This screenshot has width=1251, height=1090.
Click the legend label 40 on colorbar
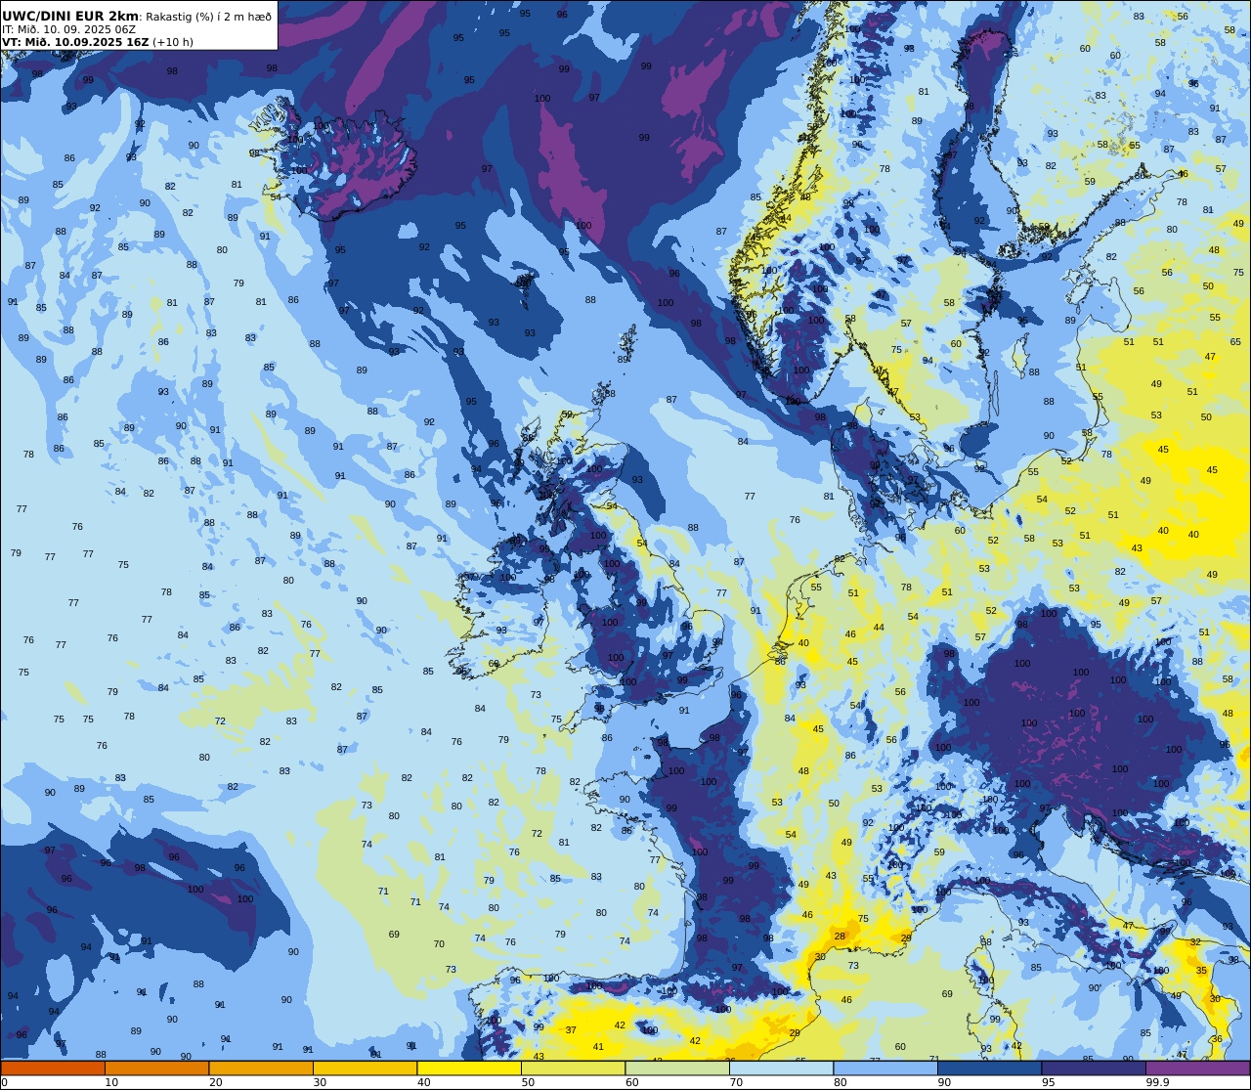(424, 1082)
